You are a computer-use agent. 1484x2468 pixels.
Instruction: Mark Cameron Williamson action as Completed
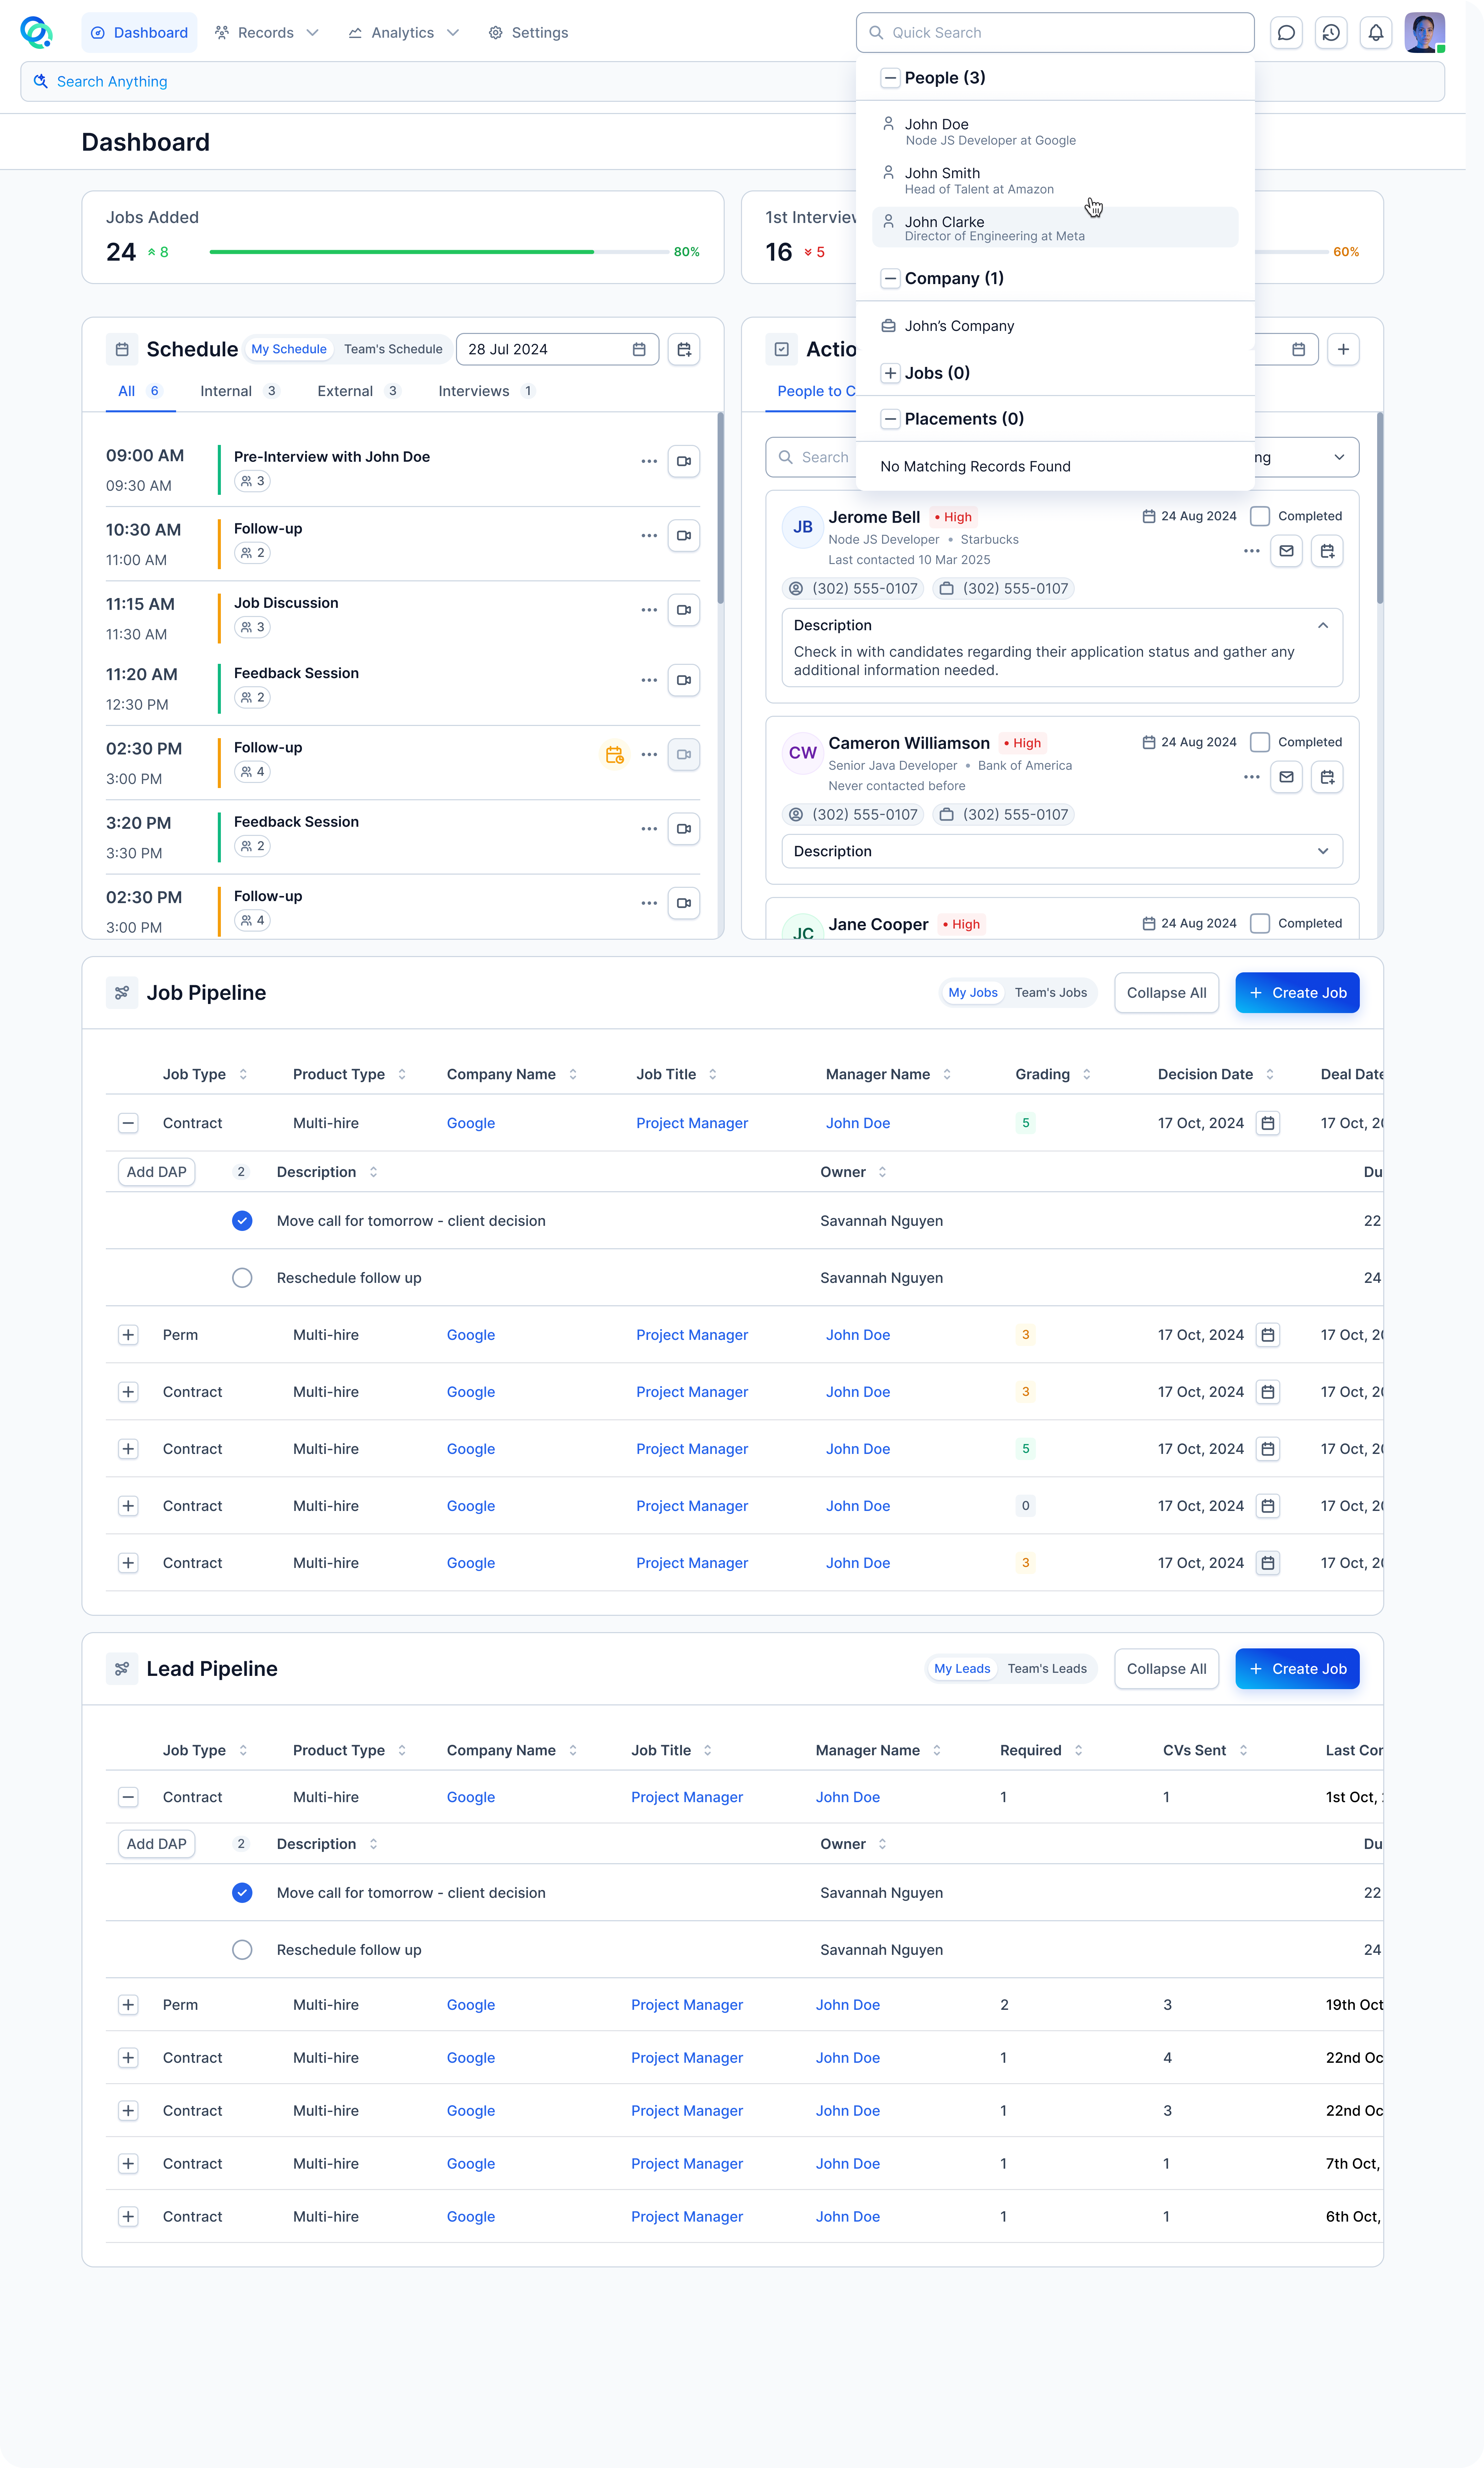coord(1260,742)
